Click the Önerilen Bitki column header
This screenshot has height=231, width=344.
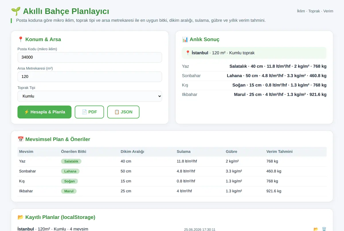[74, 152]
